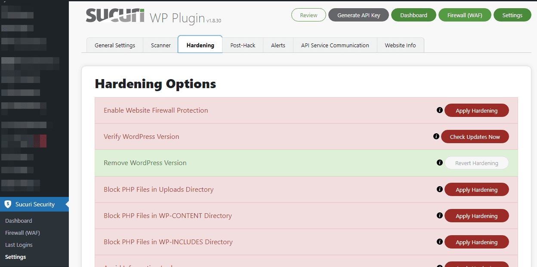Click the Firewall (WAF) header button
The height and width of the screenshot is (267, 537).
coord(465,15)
